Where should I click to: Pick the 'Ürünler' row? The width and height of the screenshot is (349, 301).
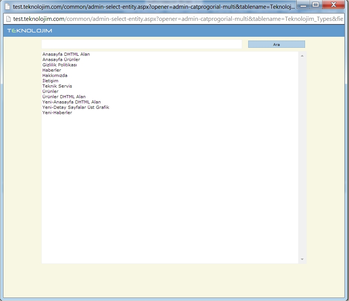pyautogui.click(x=170, y=91)
